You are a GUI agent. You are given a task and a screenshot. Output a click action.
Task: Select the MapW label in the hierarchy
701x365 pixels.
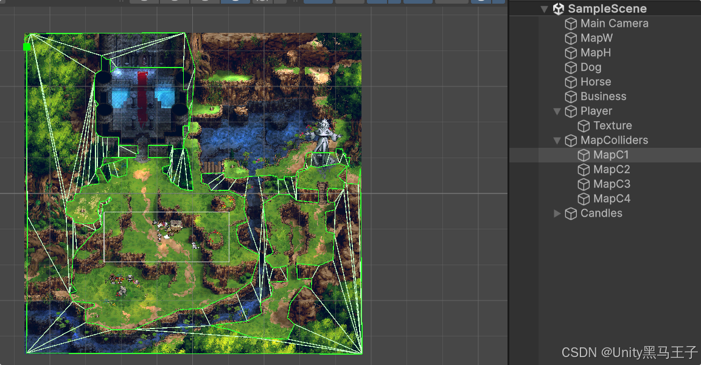click(x=596, y=38)
